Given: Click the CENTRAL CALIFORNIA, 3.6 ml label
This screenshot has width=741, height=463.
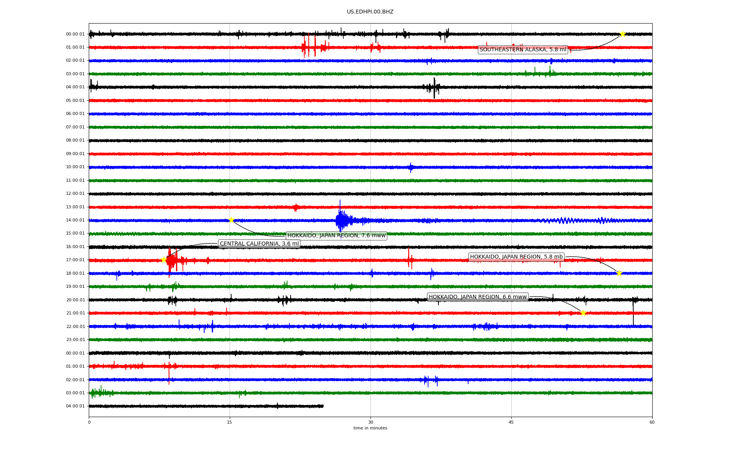Looking at the screenshot, I should click(x=259, y=243).
